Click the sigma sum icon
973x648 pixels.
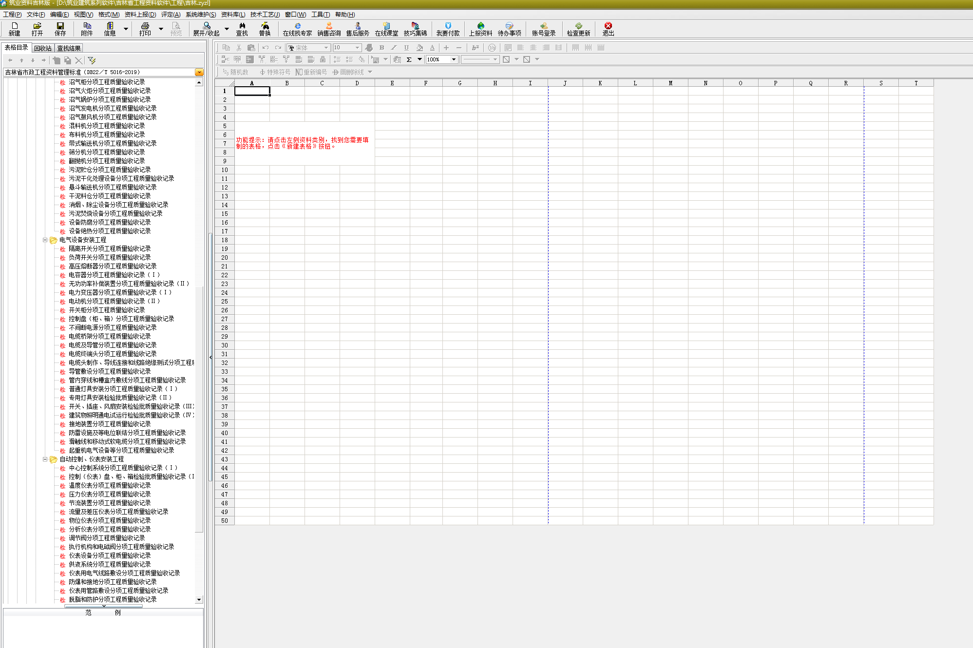(409, 59)
